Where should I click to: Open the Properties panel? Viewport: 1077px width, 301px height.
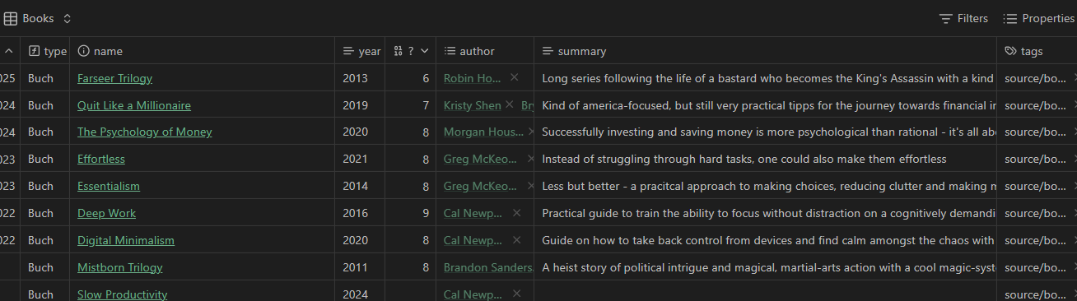click(x=1038, y=18)
